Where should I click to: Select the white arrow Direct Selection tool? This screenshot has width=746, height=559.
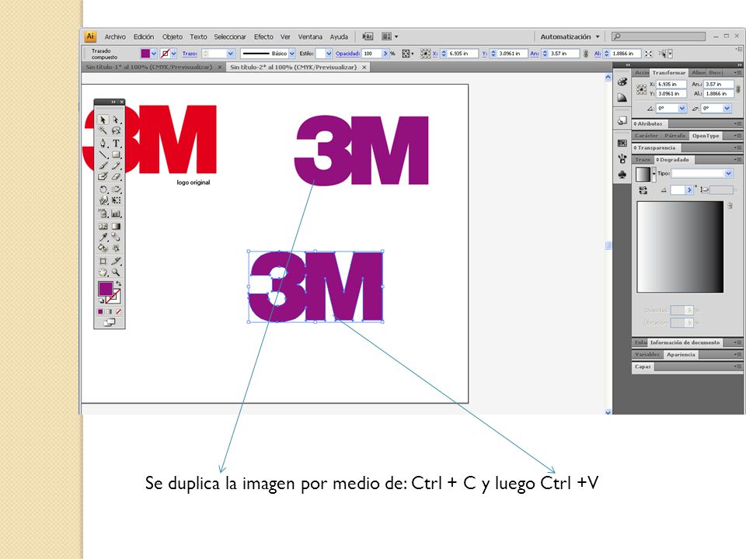[x=116, y=120]
